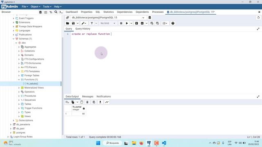The width and height of the screenshot is (262, 147).
Task: Execute the query with play button
Action: tap(127, 23)
